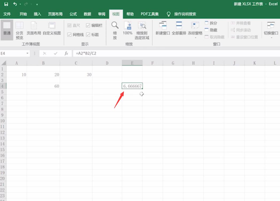Screen dimensions: 280x201
Task: Click the 100% zoom icon
Action: click(127, 28)
